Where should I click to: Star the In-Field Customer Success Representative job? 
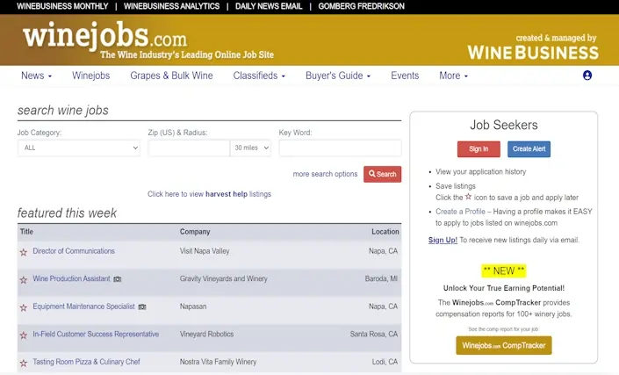24,335
